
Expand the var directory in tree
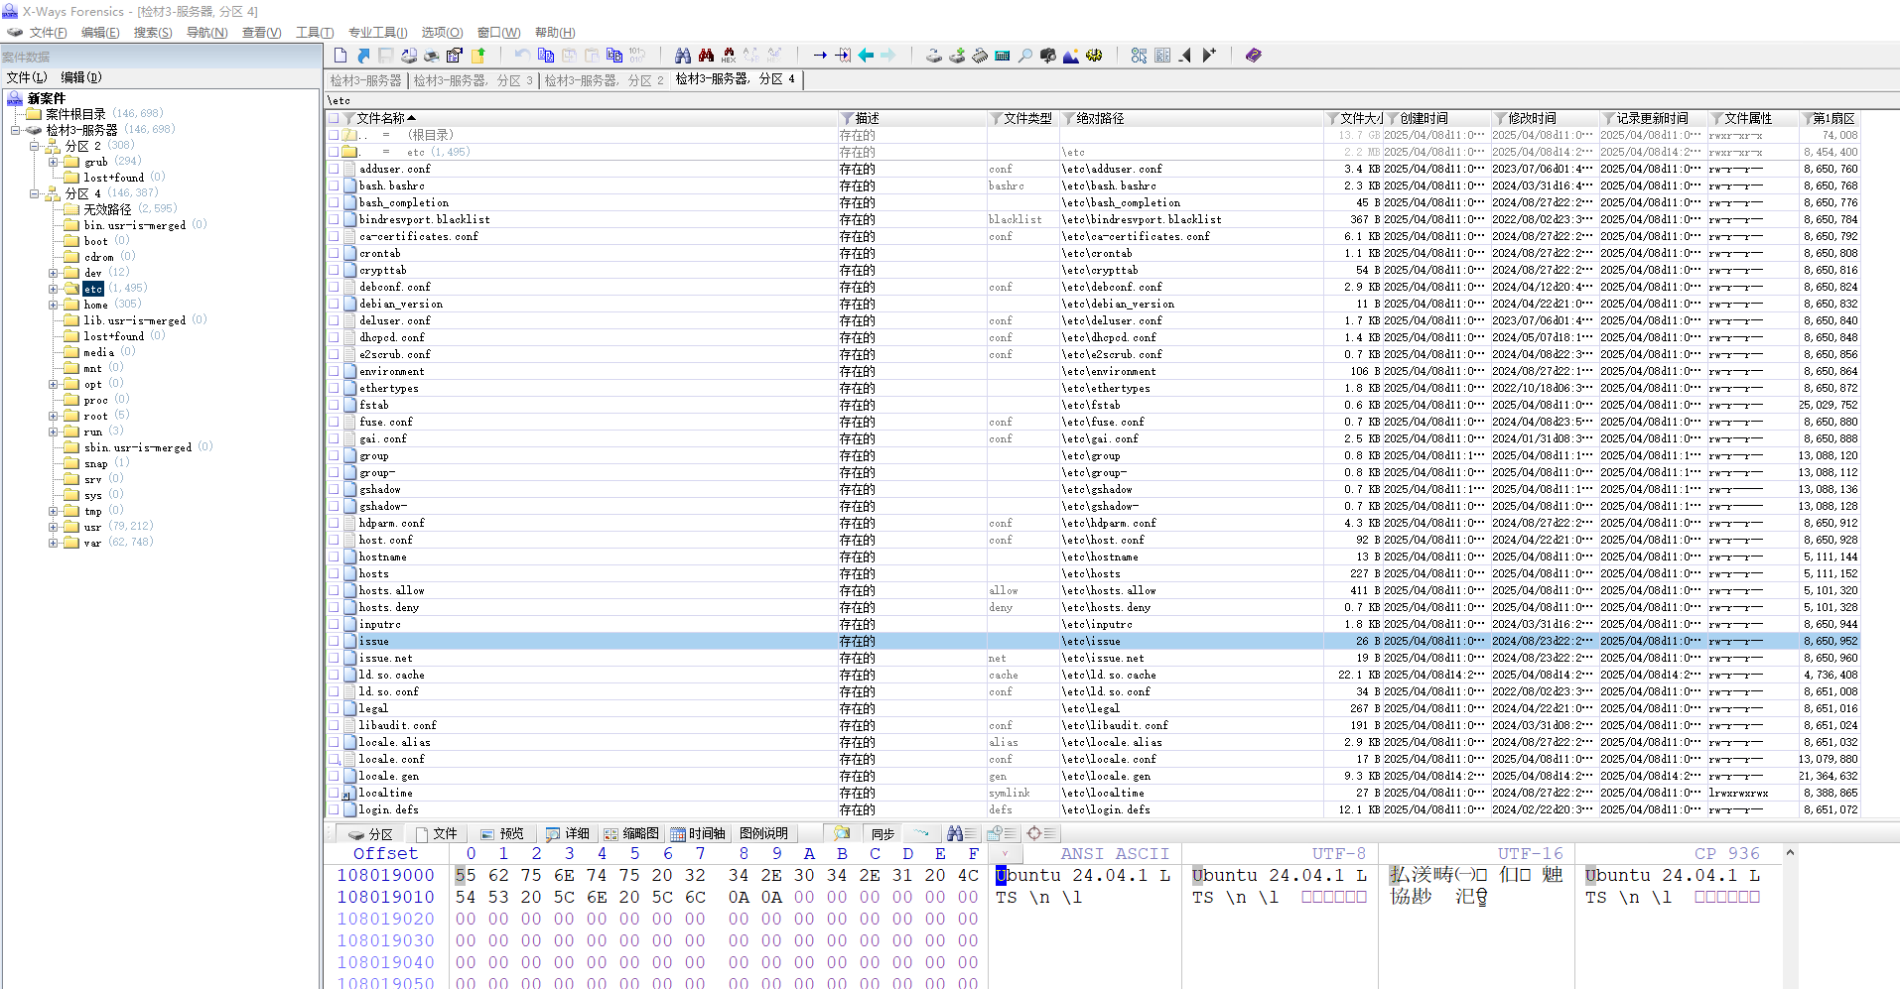pos(54,543)
